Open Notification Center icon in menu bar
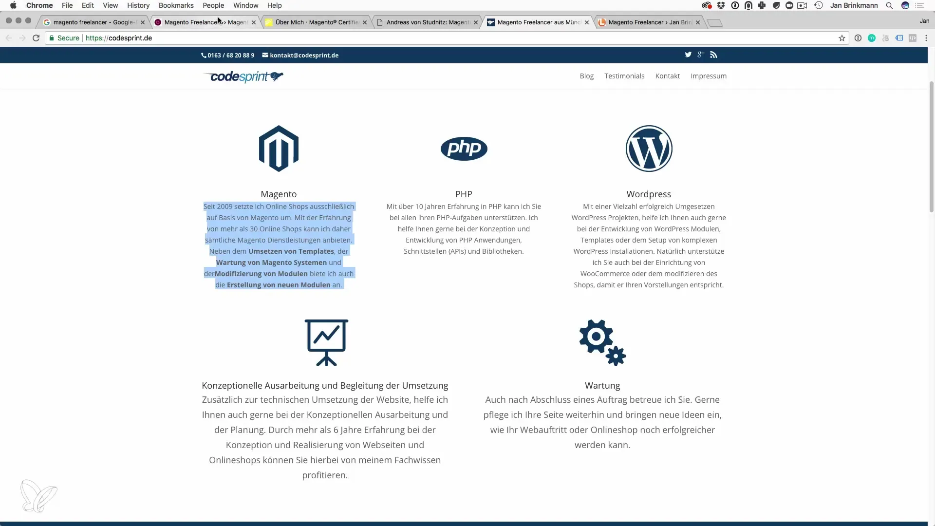 coord(920,5)
